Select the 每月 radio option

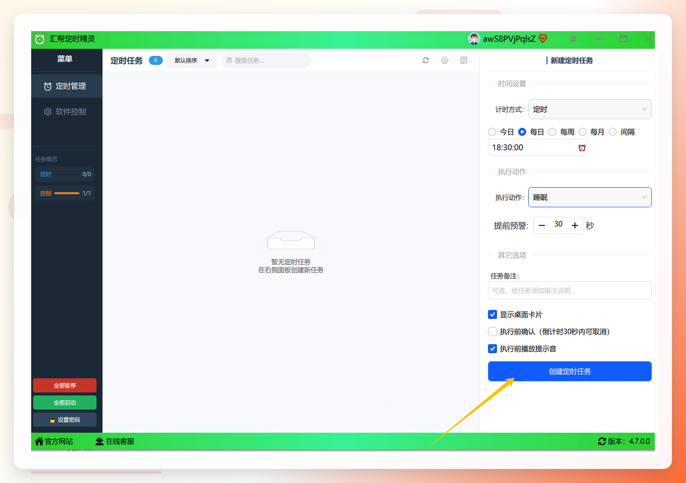(582, 132)
